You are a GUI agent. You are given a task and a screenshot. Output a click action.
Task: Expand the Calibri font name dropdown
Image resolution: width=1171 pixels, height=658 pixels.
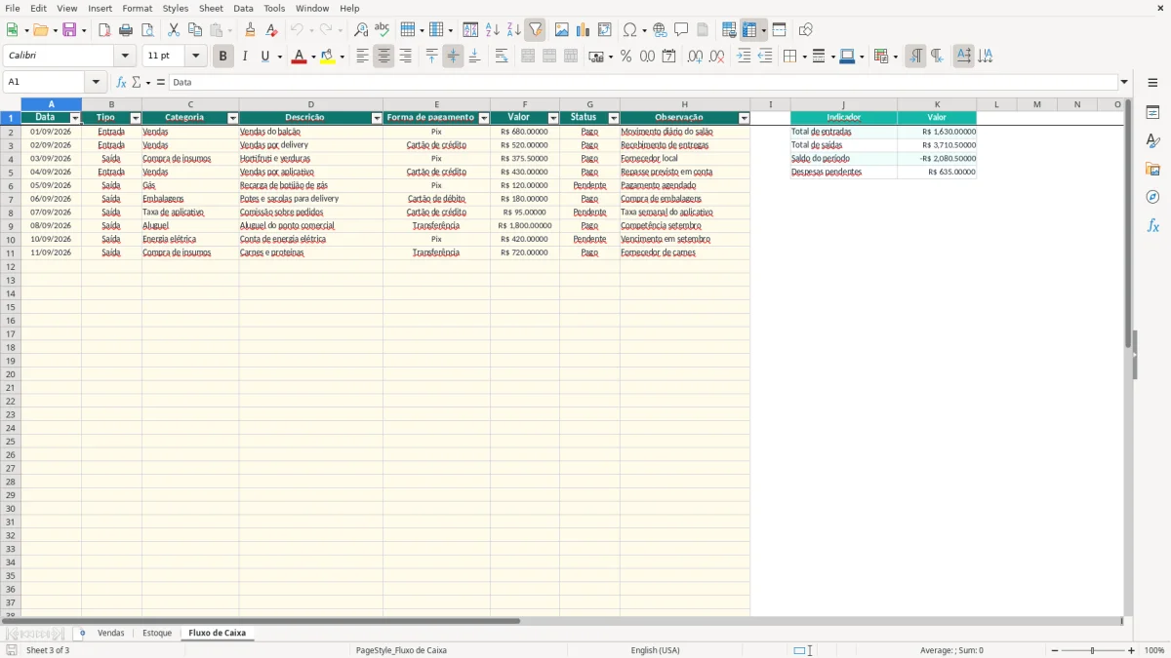click(125, 57)
